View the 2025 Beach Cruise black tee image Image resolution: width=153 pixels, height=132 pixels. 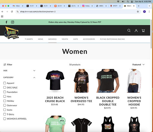[x=55, y=81]
